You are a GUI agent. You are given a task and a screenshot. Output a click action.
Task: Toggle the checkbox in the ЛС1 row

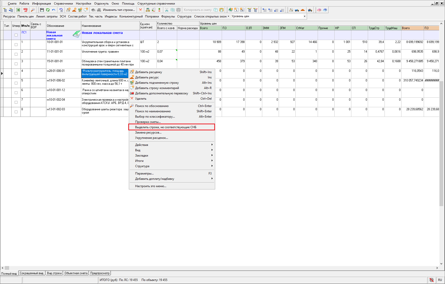16,35
